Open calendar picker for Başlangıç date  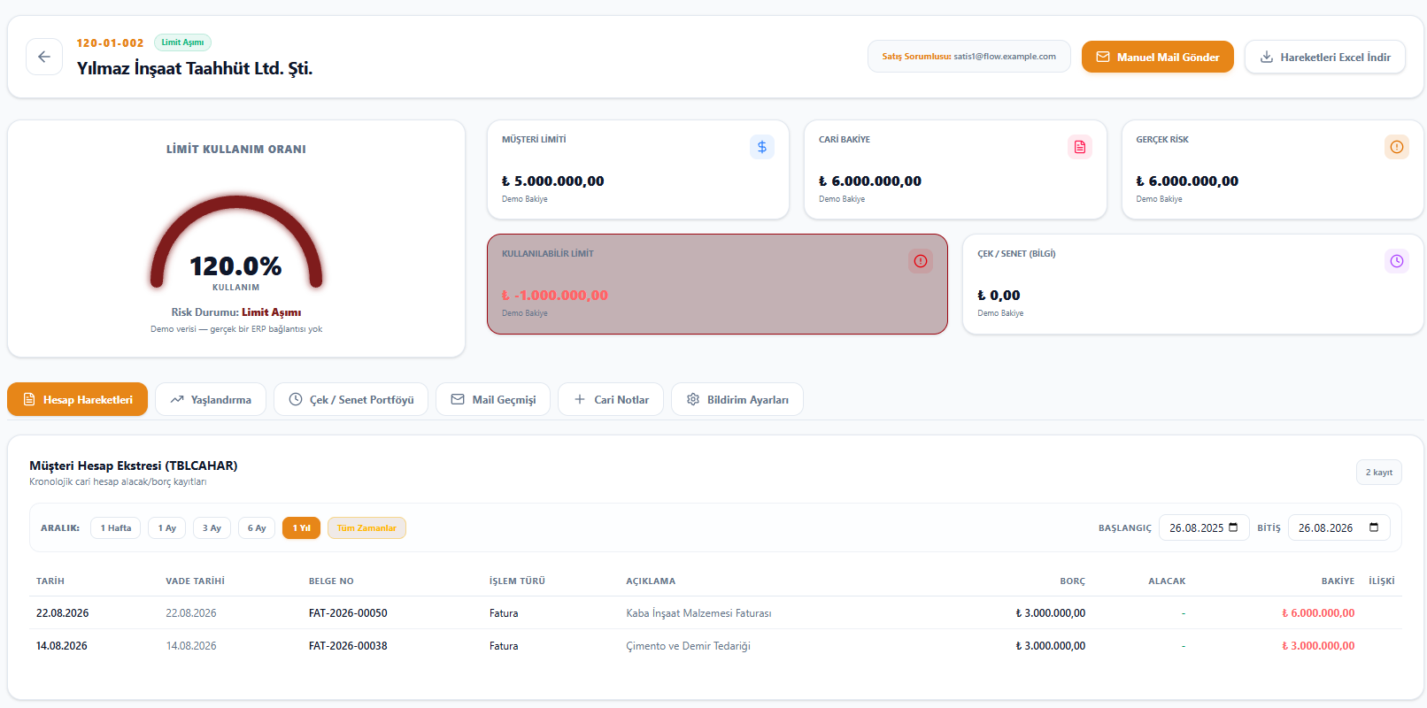[1233, 527]
